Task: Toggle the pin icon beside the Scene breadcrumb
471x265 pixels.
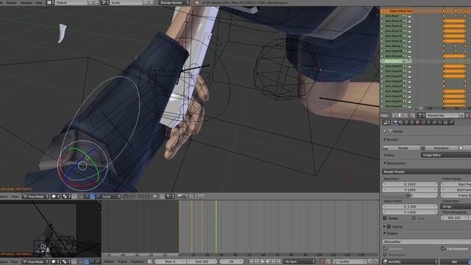Action: (385, 131)
